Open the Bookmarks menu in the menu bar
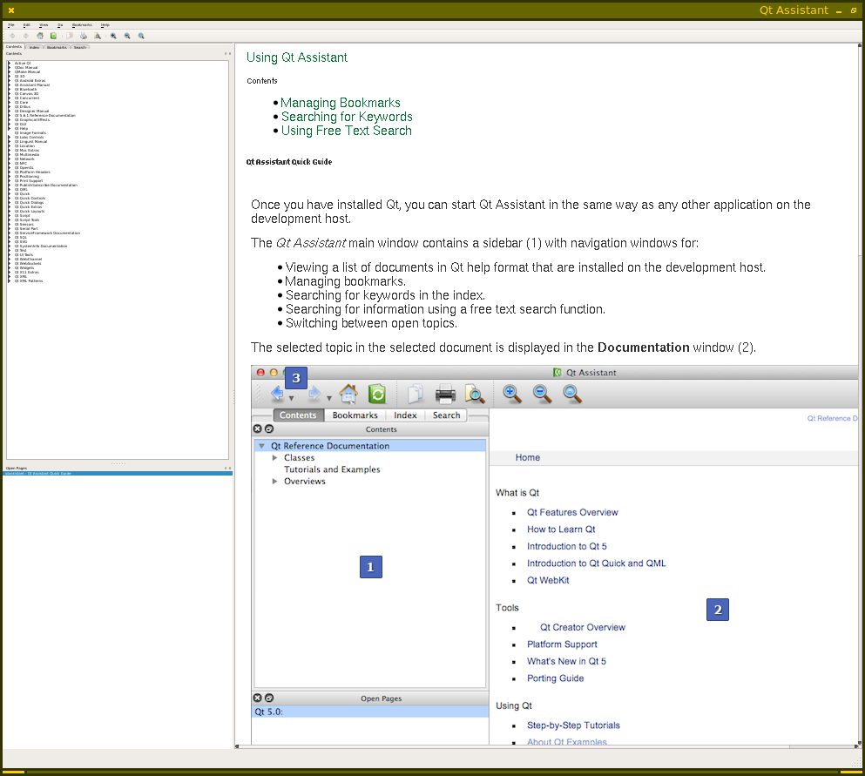This screenshot has width=865, height=776. click(82, 24)
